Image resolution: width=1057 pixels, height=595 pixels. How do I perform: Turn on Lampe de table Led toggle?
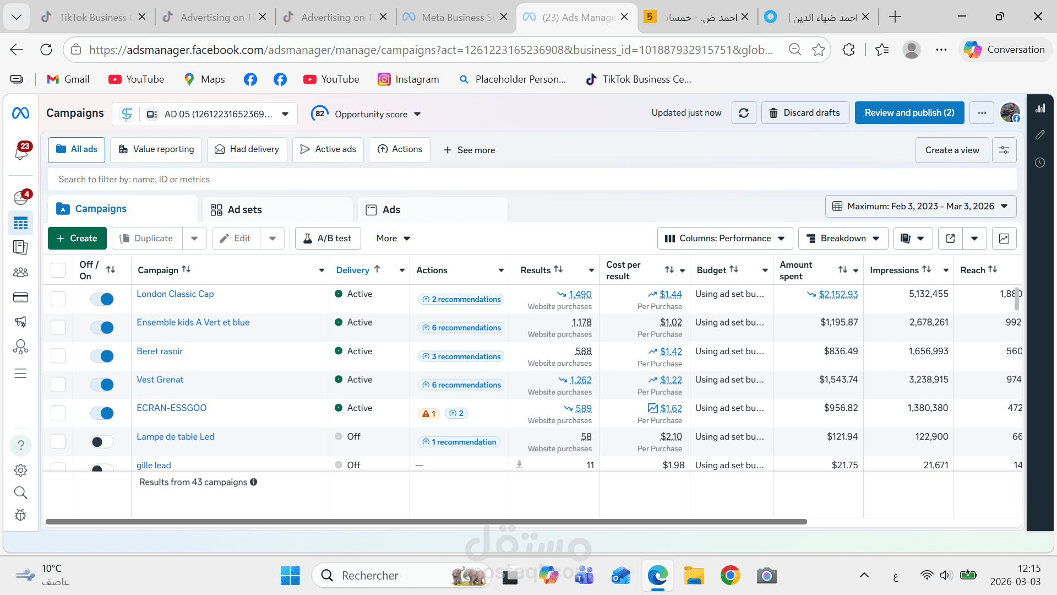click(x=102, y=442)
